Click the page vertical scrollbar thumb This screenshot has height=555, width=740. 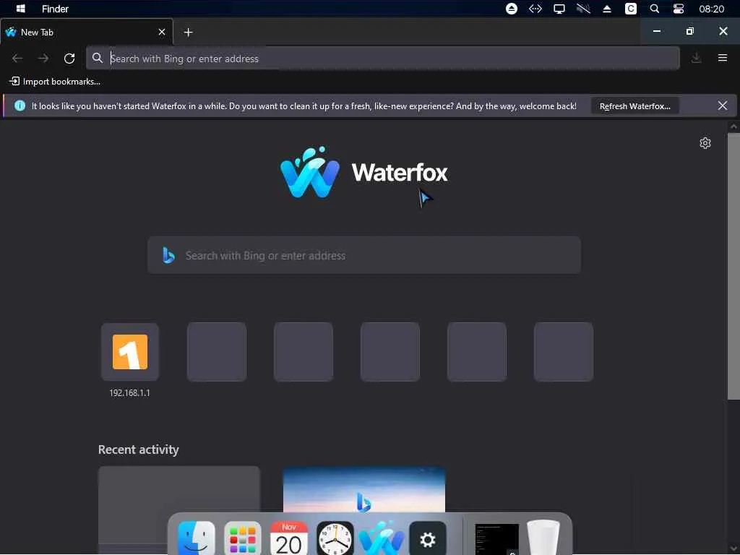coord(733,267)
